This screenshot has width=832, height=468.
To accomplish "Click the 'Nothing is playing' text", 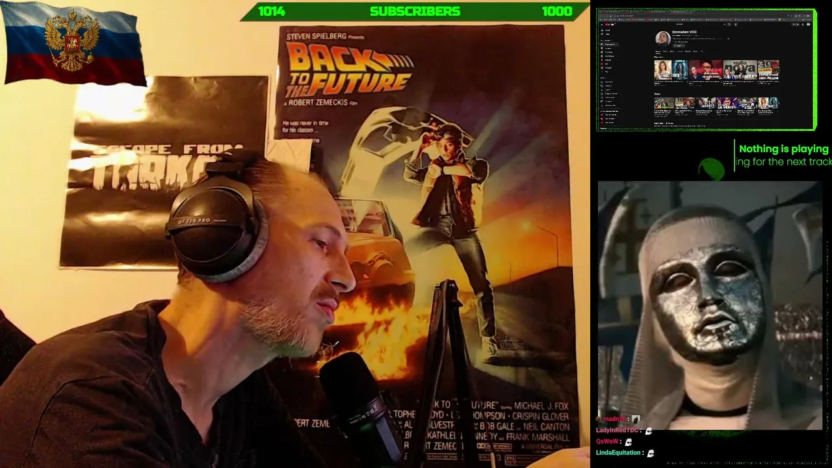I will (x=783, y=149).
